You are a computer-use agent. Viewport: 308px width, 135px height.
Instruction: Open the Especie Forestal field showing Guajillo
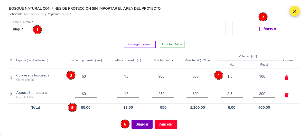[x=117, y=29]
